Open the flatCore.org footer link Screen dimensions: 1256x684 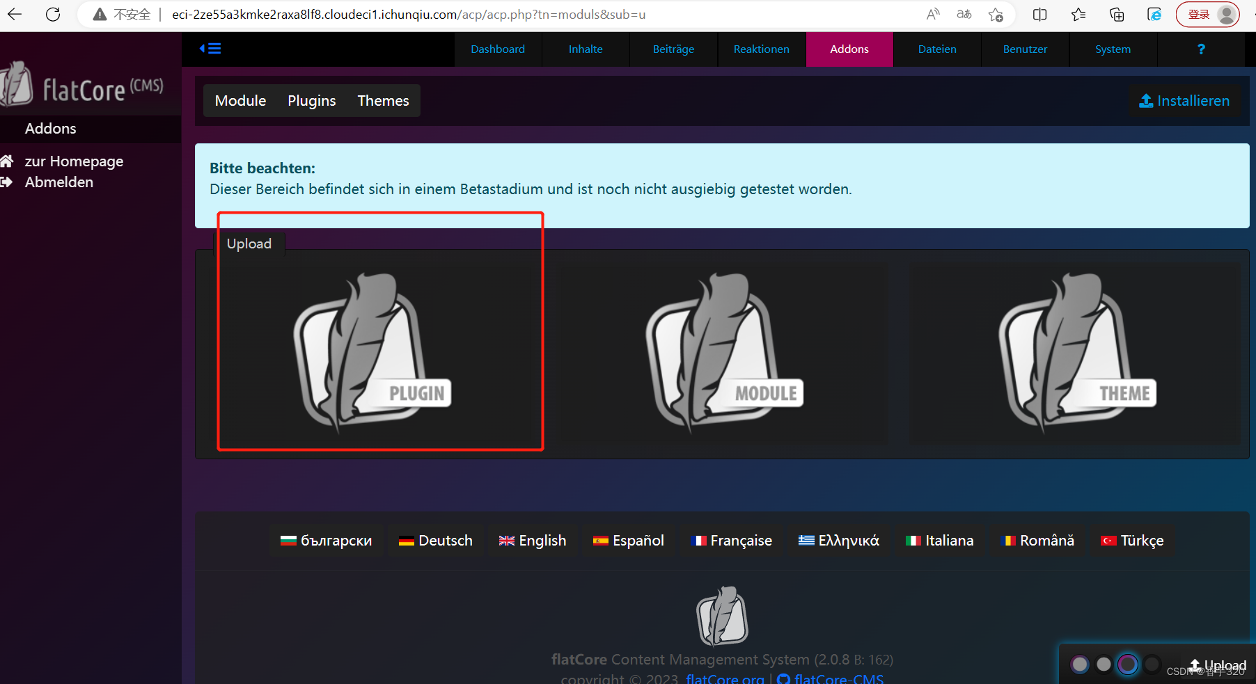[x=725, y=679]
